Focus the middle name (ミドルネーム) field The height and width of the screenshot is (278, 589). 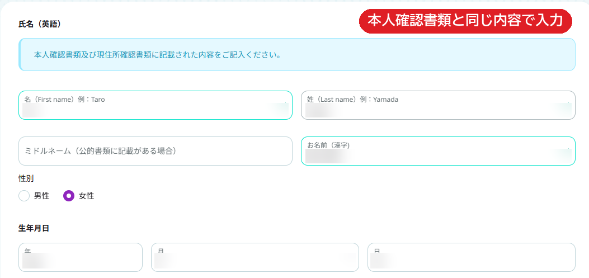(155, 151)
